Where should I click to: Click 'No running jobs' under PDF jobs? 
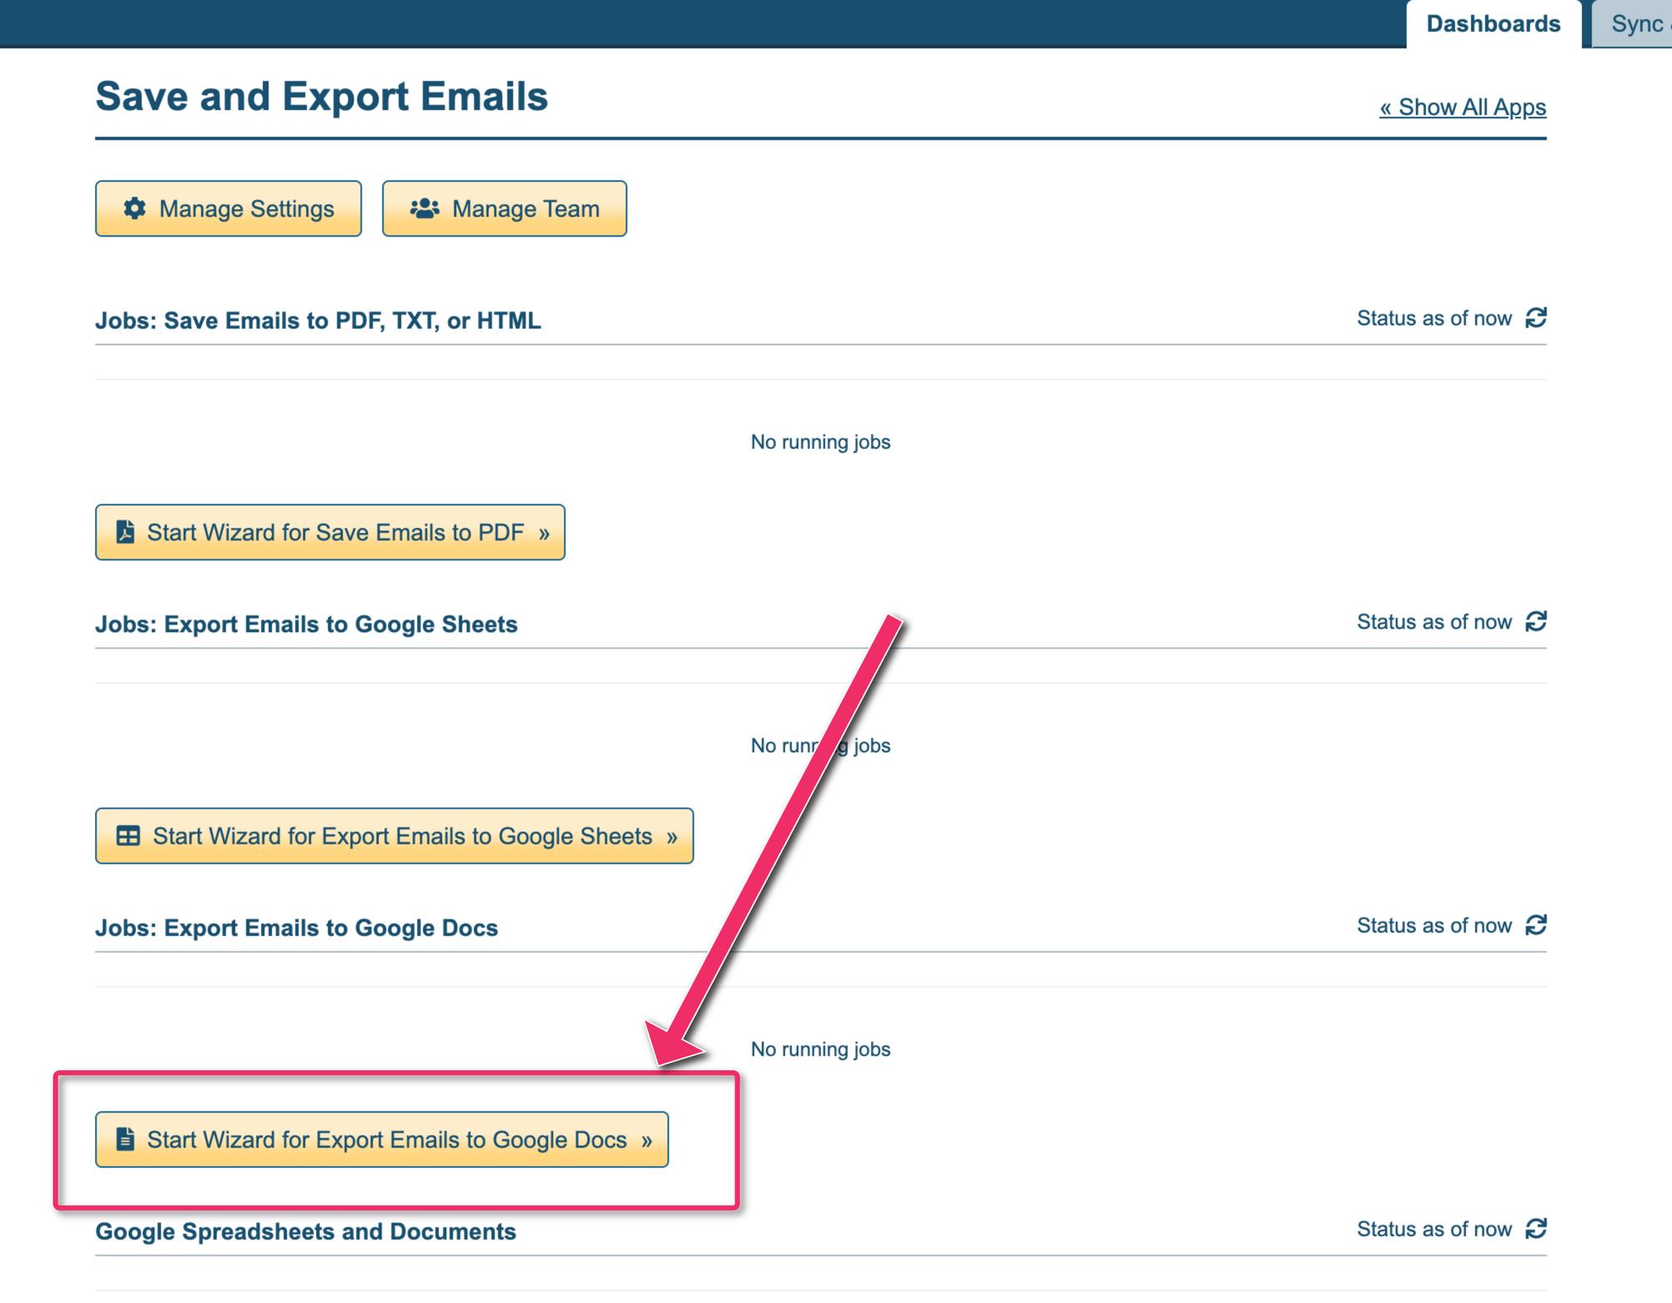[820, 442]
